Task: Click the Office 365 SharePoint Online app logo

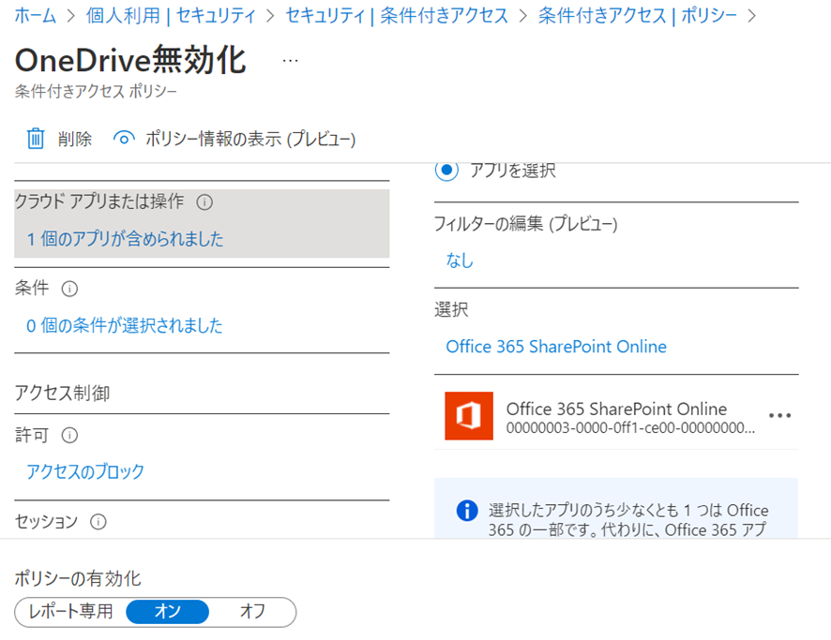Action: coord(469,415)
